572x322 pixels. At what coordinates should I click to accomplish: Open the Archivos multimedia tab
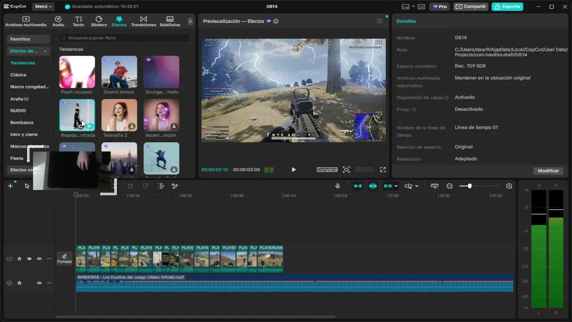[26, 21]
